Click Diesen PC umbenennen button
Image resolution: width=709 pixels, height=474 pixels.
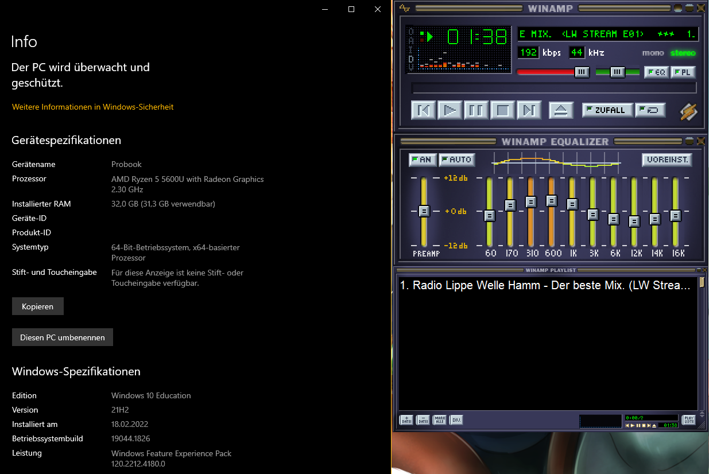[x=63, y=337]
